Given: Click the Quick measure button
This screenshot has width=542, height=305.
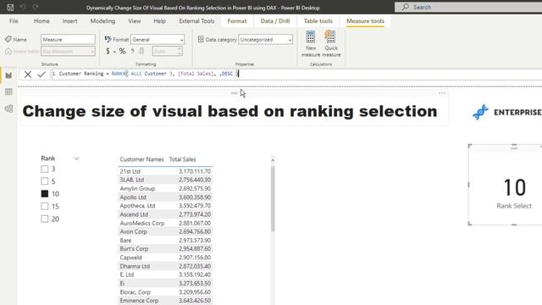Looking at the screenshot, I should (x=331, y=43).
